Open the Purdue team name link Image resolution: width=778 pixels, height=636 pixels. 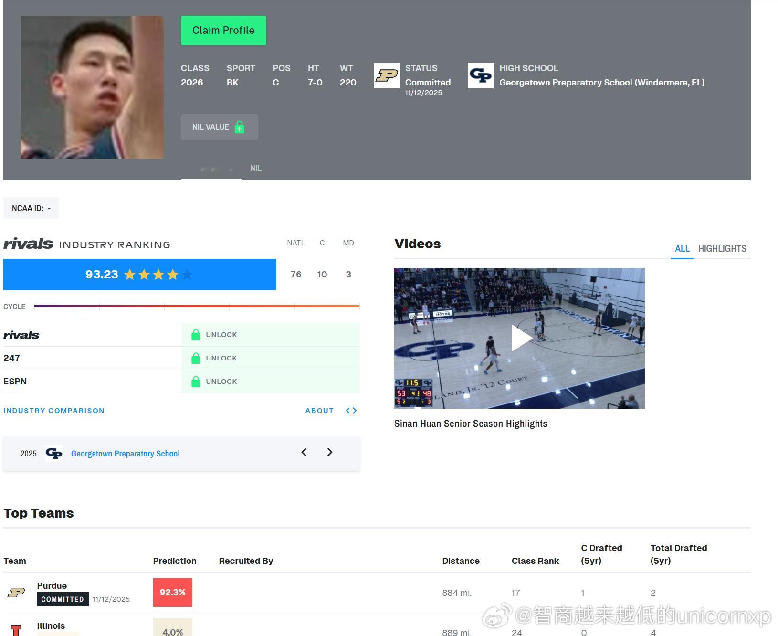point(52,586)
